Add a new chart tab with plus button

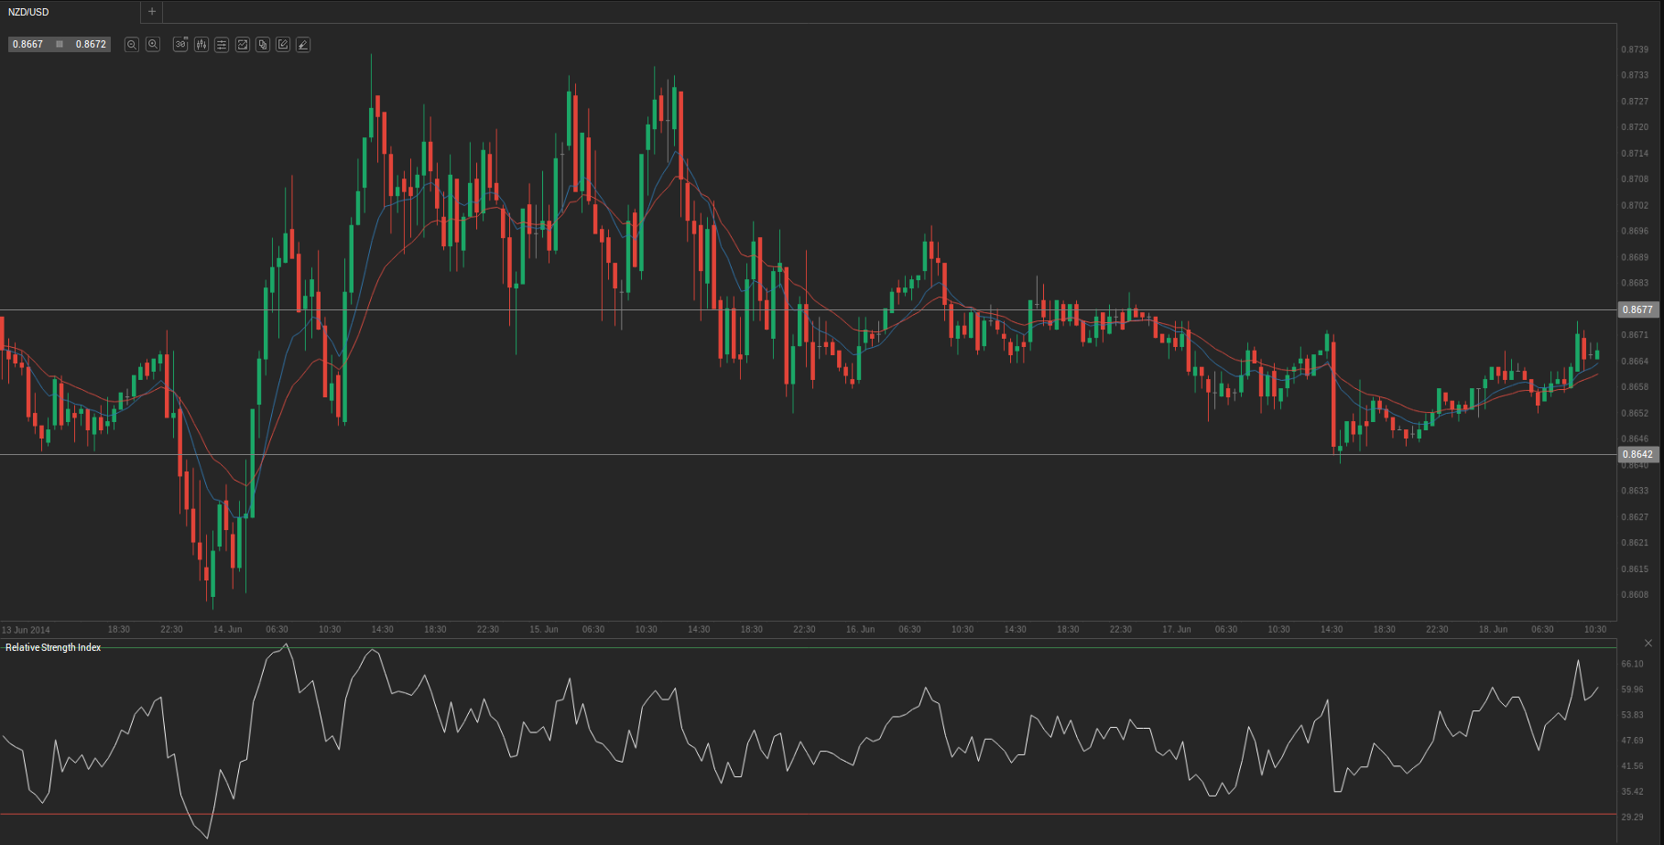tap(152, 12)
